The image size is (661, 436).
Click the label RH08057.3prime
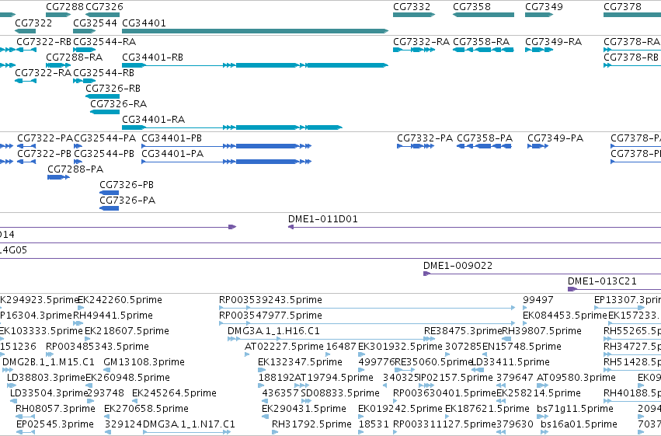coord(55,409)
